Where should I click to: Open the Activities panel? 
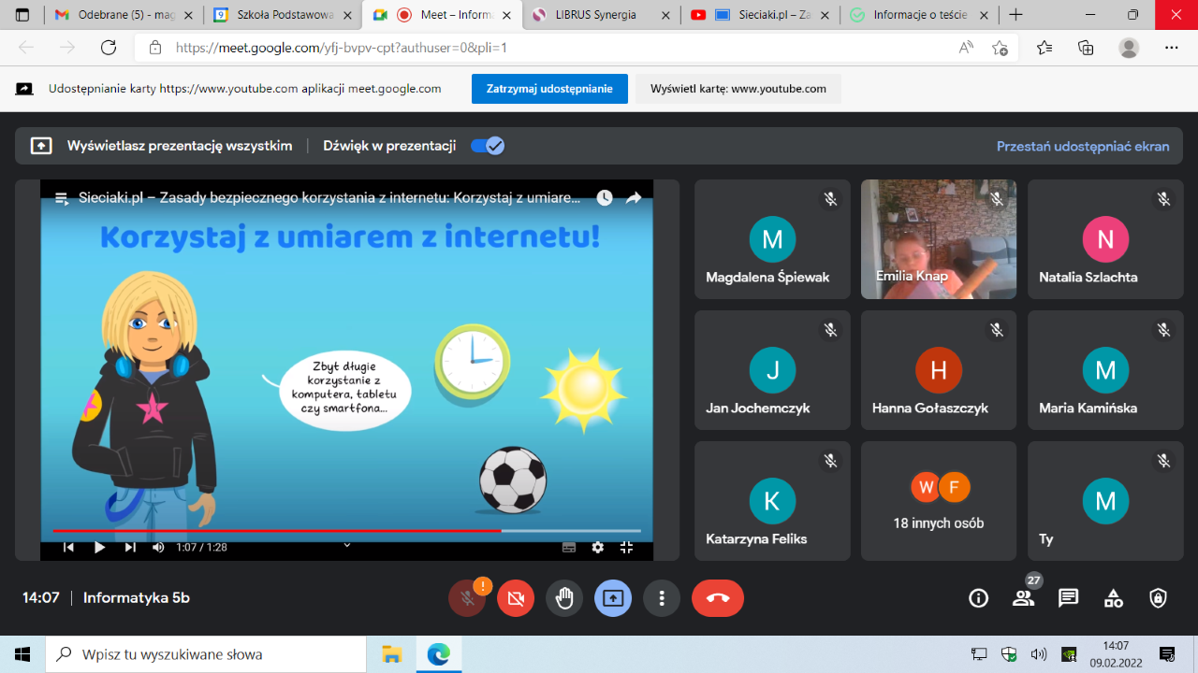tap(1113, 598)
